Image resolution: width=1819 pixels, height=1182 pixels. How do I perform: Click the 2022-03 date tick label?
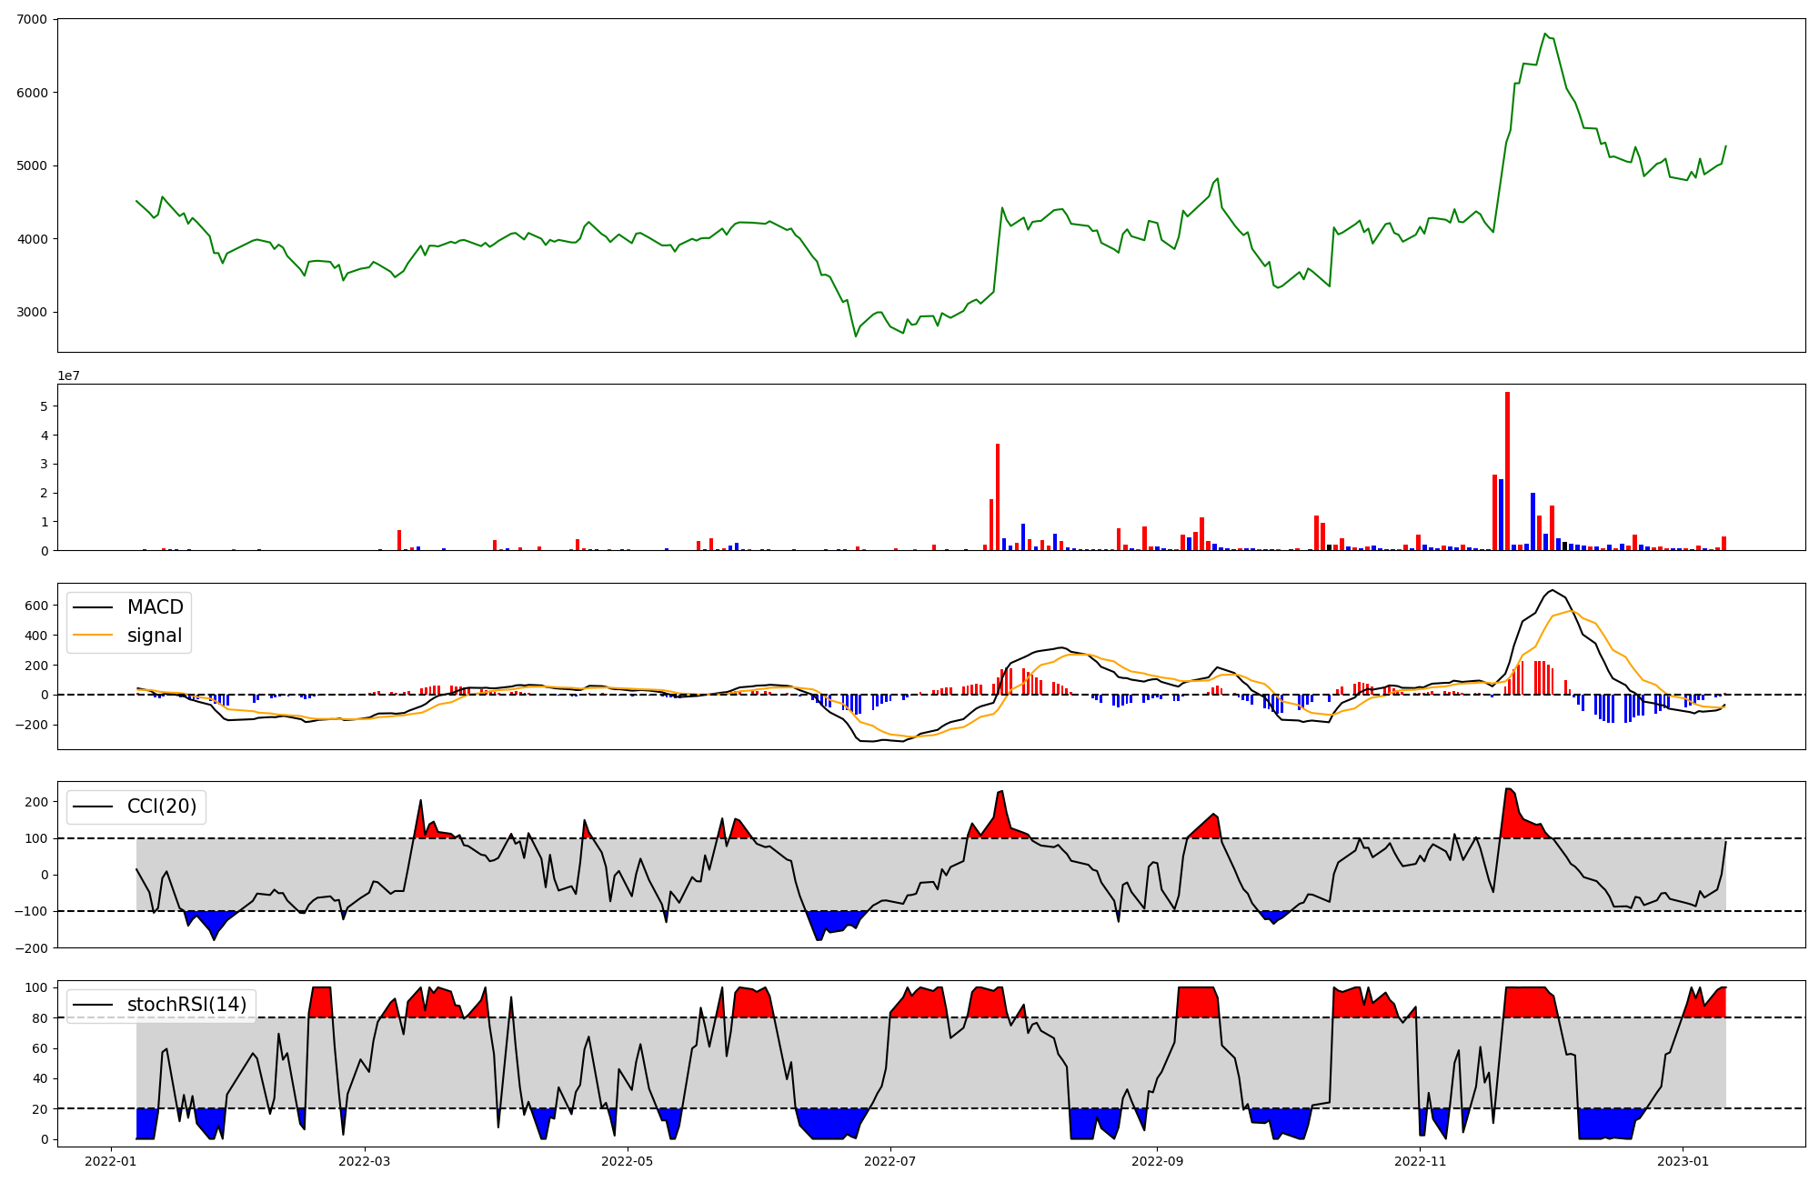365,1161
